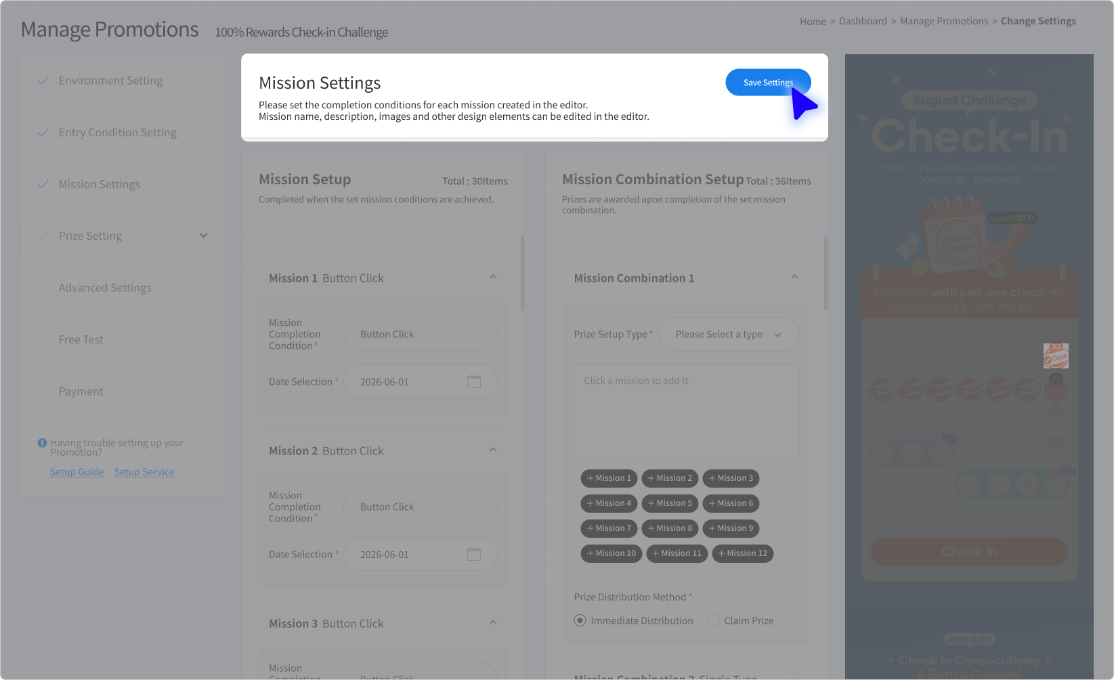Click Mission 1 date field 2026-06-01
This screenshot has height=680, width=1114.
(x=421, y=382)
